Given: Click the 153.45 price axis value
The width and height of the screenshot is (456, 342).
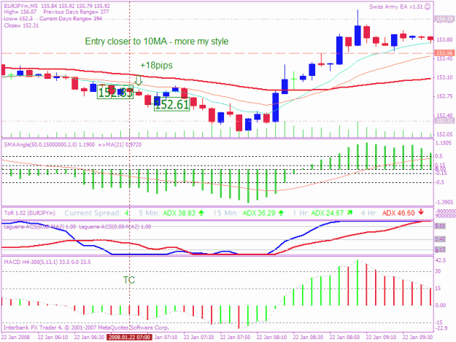Looking at the screenshot, I should coord(444,59).
